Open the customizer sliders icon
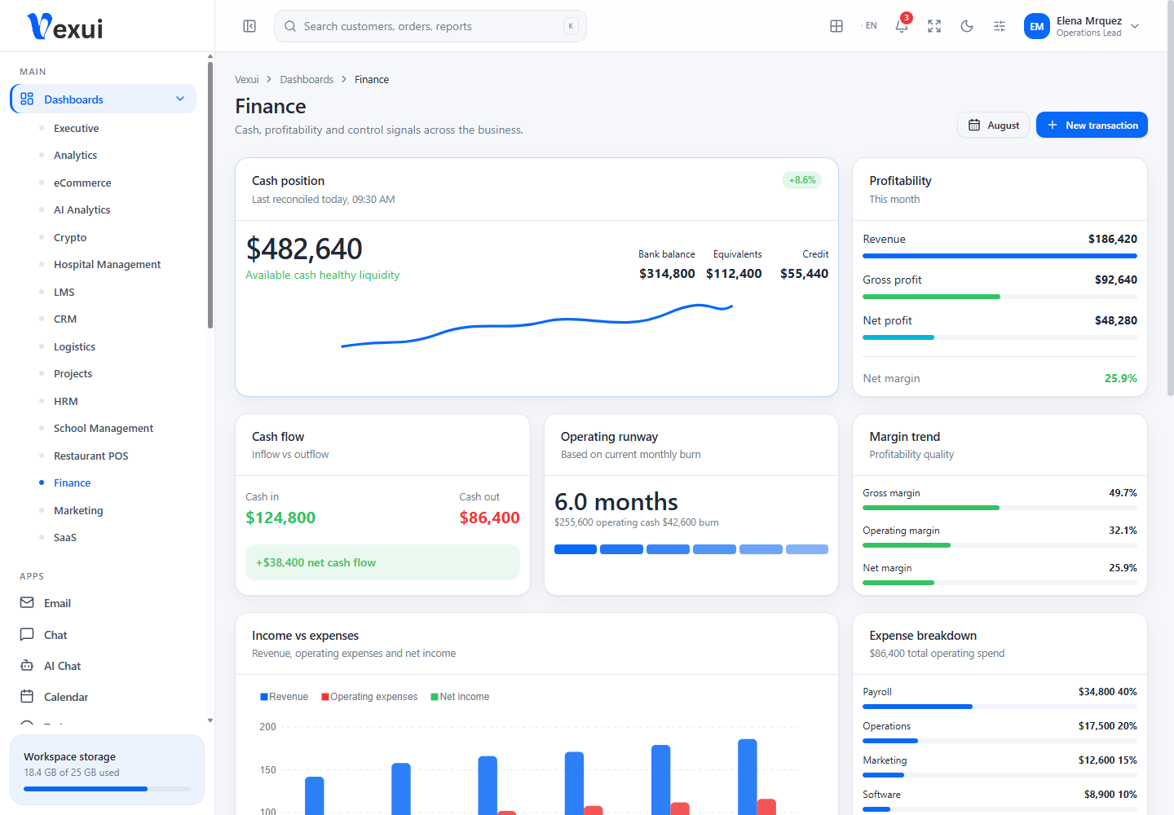The width and height of the screenshot is (1174, 815). [1000, 26]
